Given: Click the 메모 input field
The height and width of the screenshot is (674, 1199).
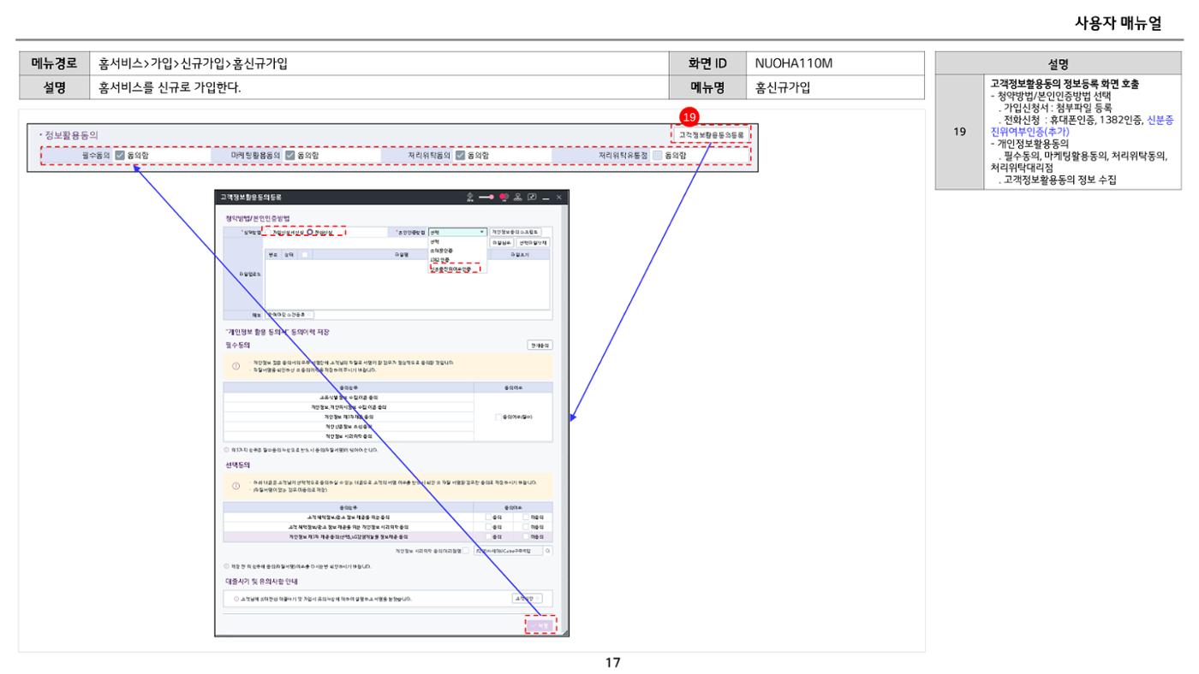Looking at the screenshot, I should 289,315.
